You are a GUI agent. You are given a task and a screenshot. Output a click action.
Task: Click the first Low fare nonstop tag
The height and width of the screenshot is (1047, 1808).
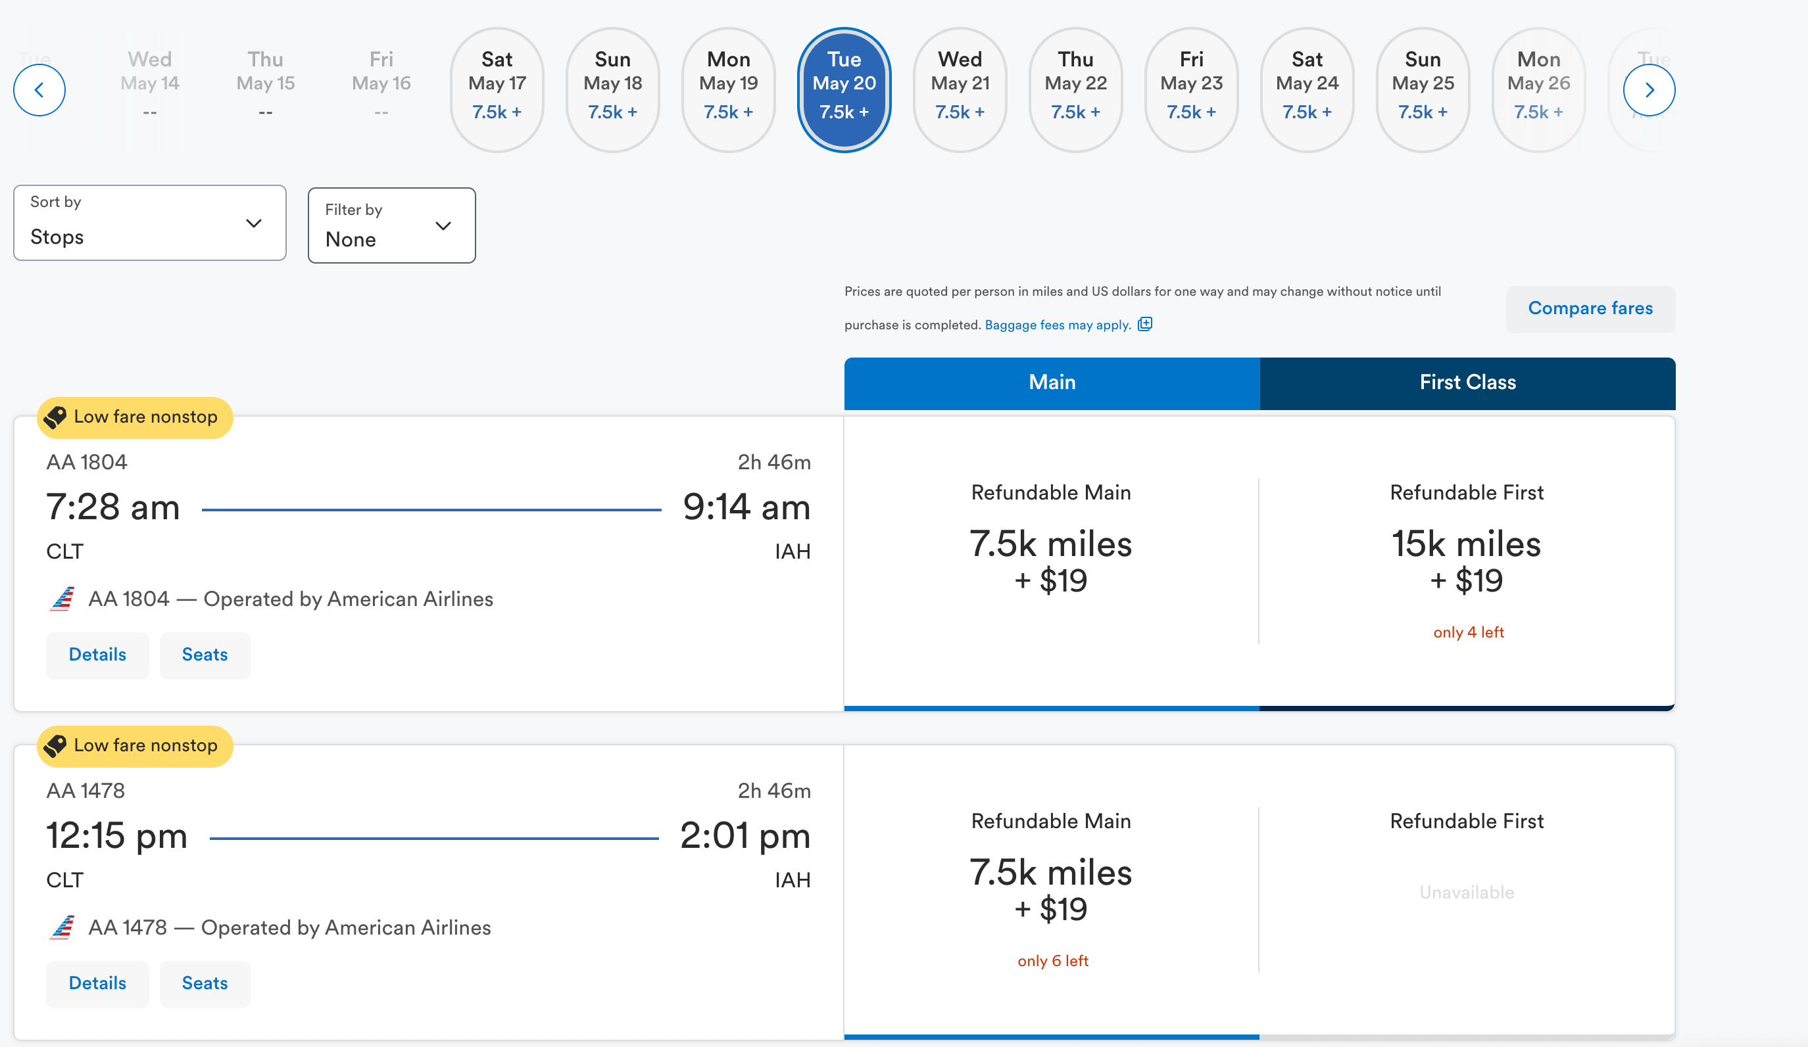coord(135,417)
